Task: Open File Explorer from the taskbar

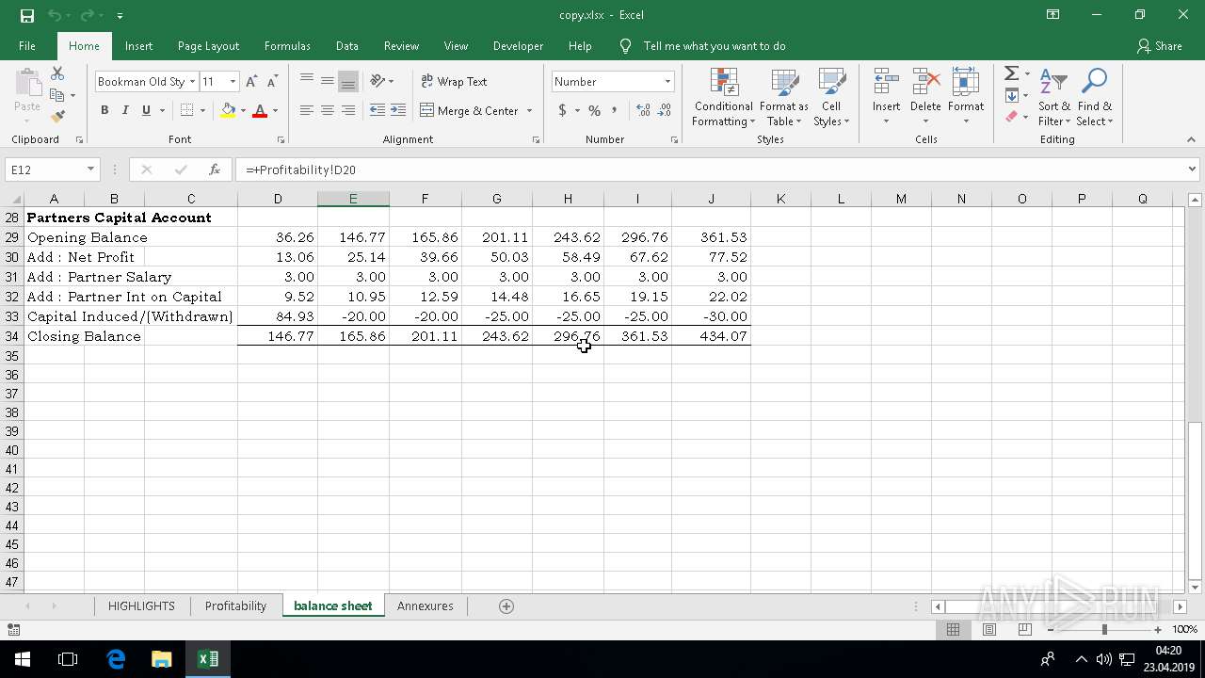Action: pyautogui.click(x=162, y=659)
